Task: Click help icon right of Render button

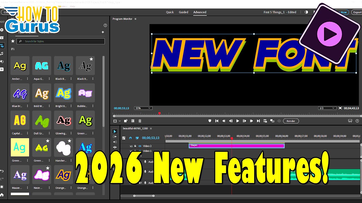Action: (x=357, y=121)
